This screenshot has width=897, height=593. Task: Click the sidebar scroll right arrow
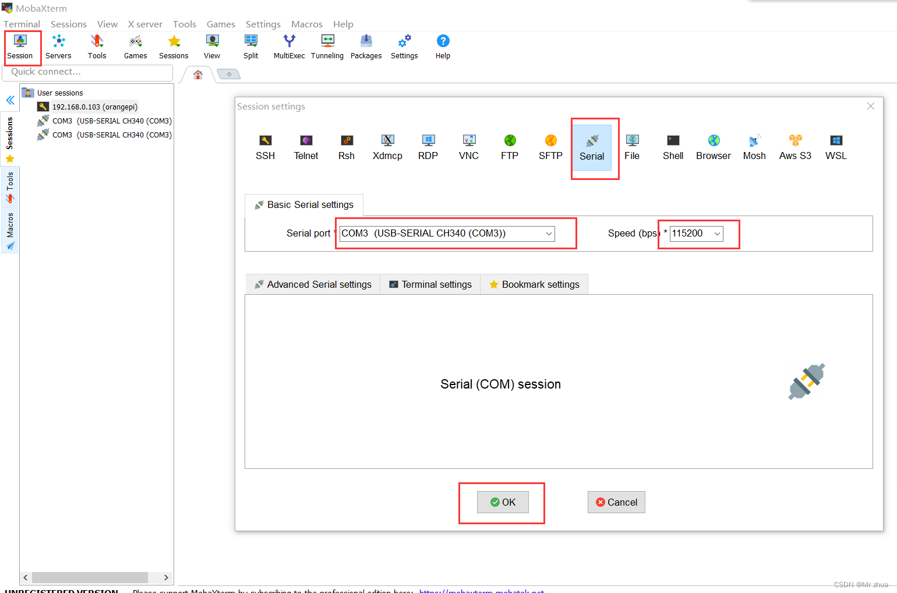(x=166, y=577)
